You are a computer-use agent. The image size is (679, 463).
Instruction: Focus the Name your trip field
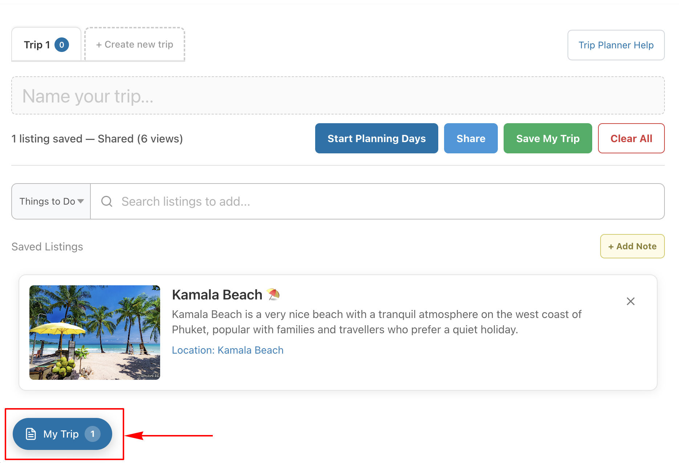pos(338,96)
